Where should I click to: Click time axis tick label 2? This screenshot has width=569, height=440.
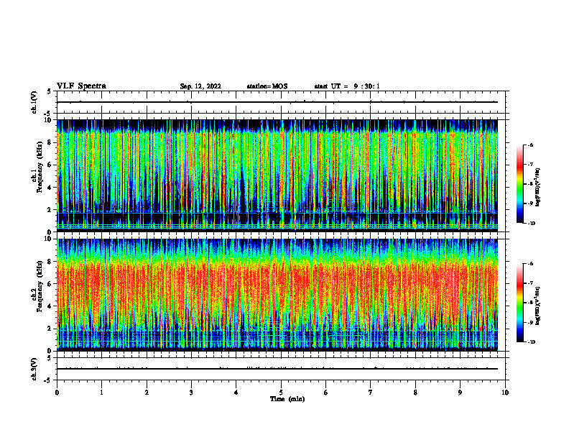tap(147, 393)
